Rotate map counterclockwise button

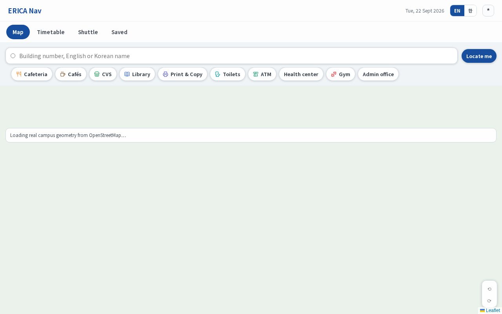pos(489,289)
